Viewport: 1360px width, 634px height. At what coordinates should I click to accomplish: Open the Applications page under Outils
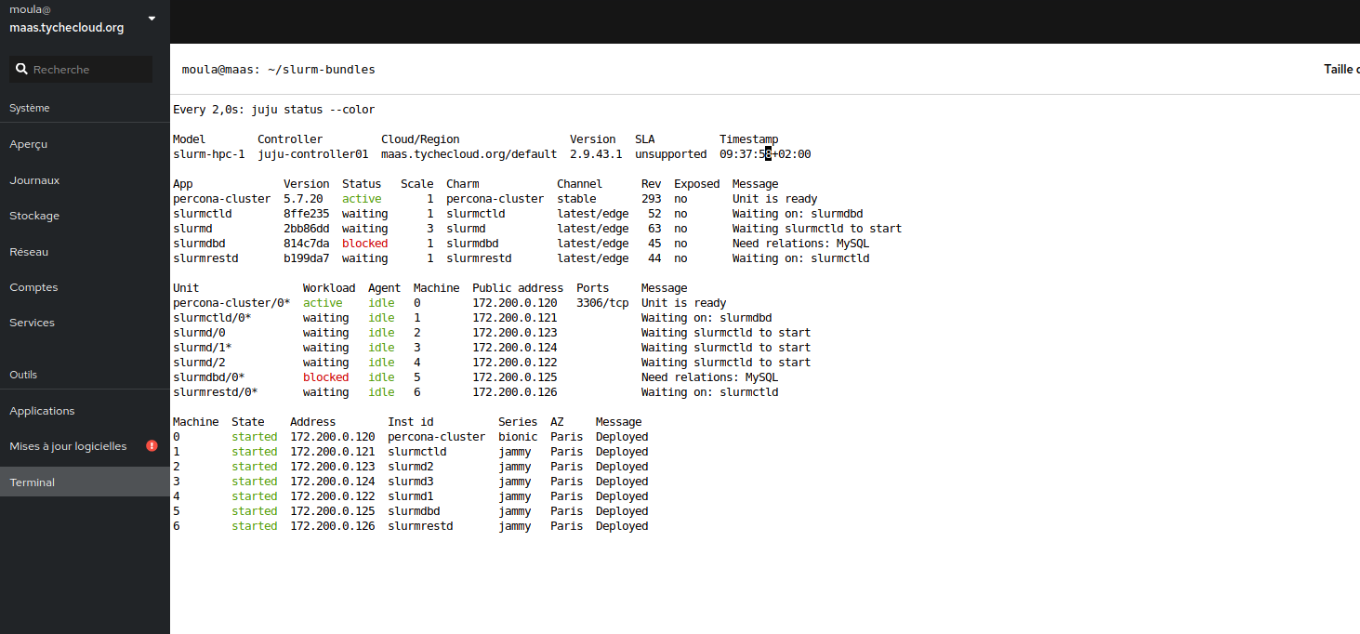(x=41, y=410)
